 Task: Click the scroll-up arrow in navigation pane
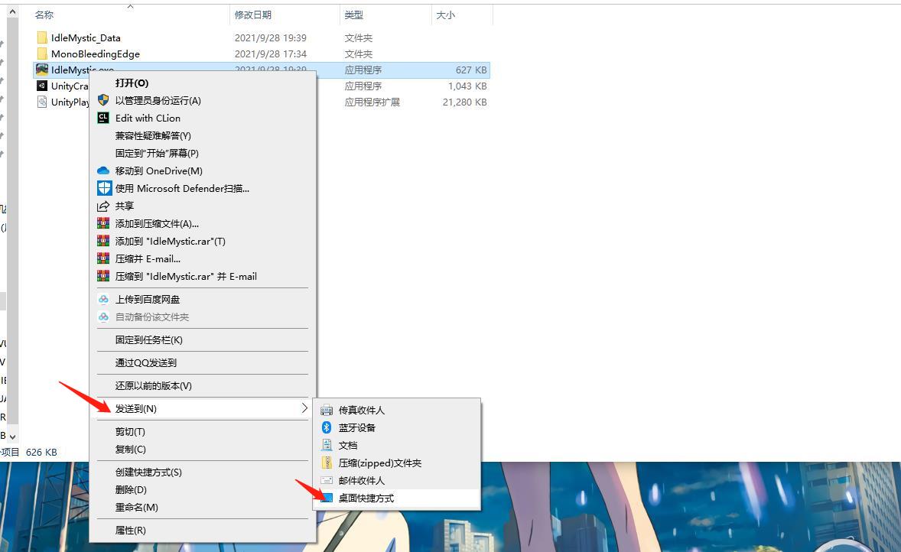13,11
